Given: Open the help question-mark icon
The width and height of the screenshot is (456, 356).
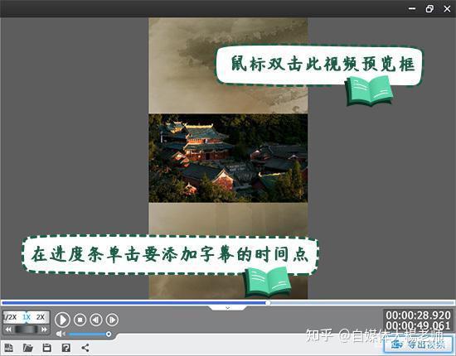Looking at the screenshot, I should pos(66,348).
